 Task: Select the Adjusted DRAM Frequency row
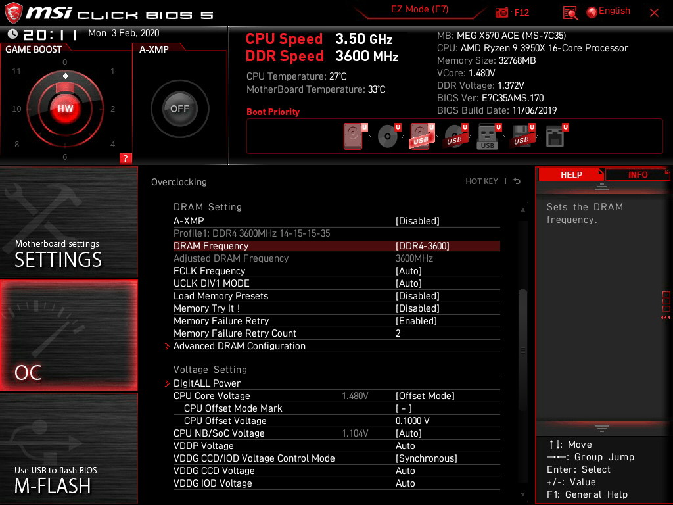point(336,258)
